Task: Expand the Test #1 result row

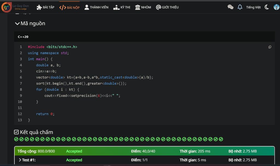Action: pos(27,160)
